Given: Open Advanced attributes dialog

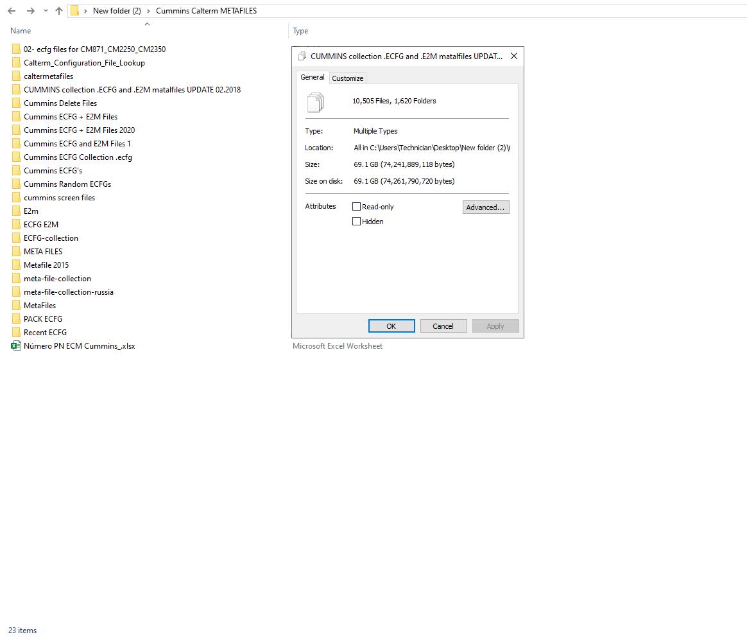Looking at the screenshot, I should tap(486, 207).
